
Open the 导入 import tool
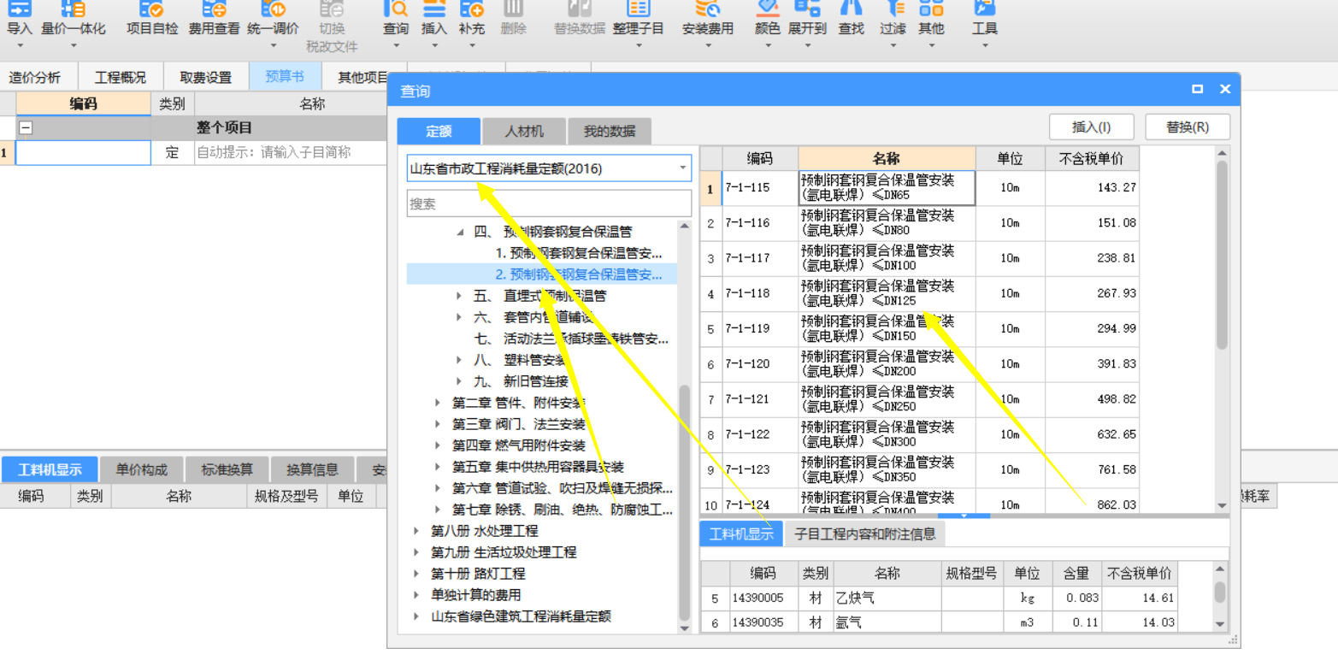point(19,19)
